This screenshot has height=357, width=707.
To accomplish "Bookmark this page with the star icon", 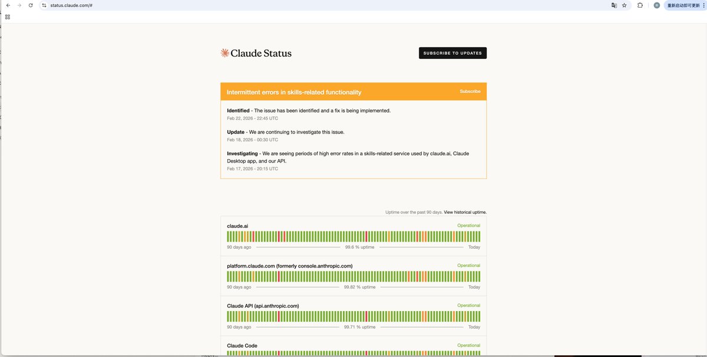I will [624, 5].
